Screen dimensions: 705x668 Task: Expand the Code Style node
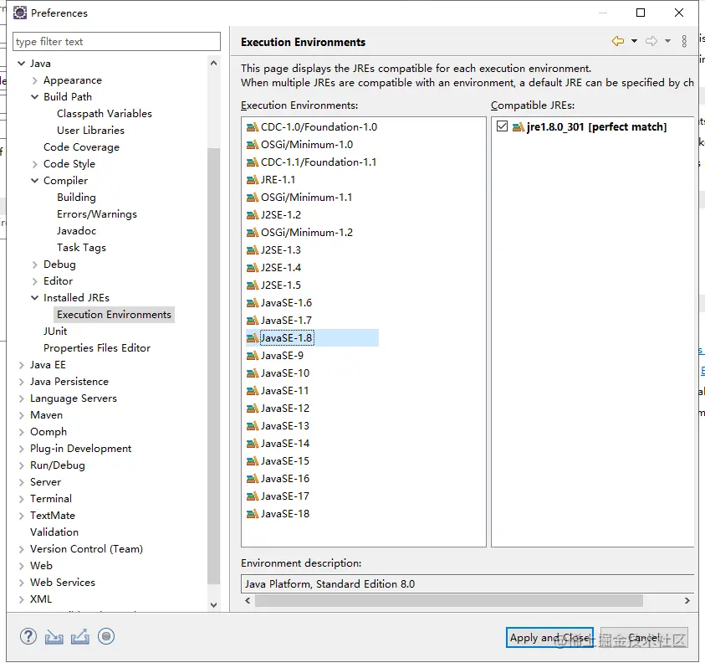pyautogui.click(x=34, y=164)
